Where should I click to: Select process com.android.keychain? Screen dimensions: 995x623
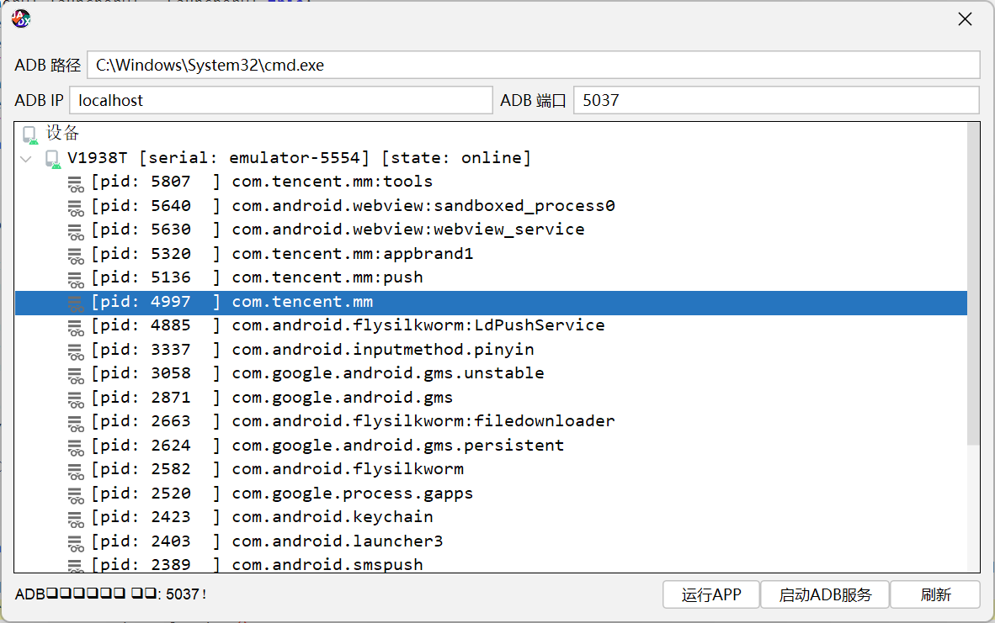(x=262, y=516)
